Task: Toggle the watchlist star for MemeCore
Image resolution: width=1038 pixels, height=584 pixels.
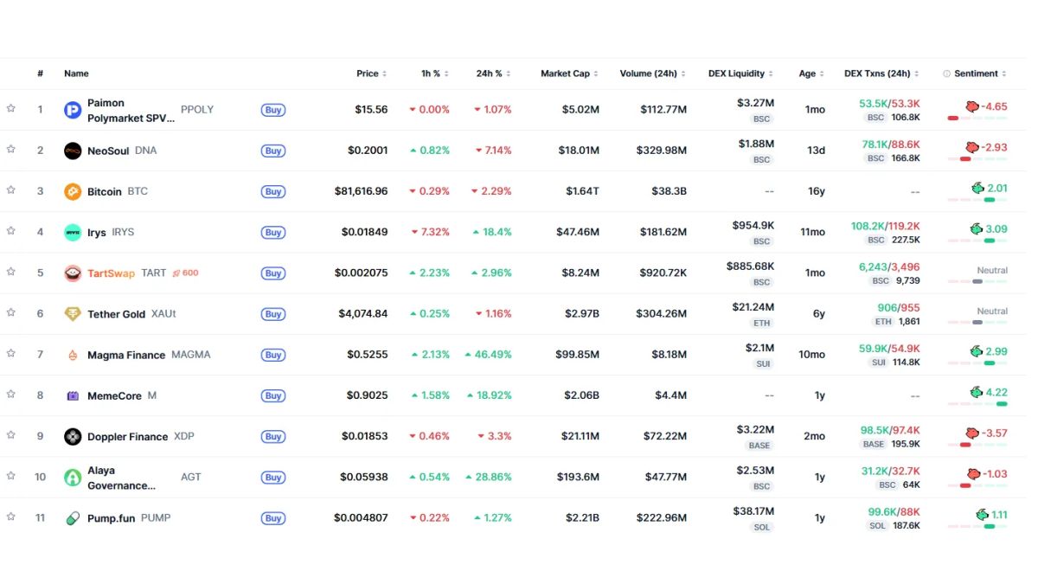Action: click(x=11, y=394)
